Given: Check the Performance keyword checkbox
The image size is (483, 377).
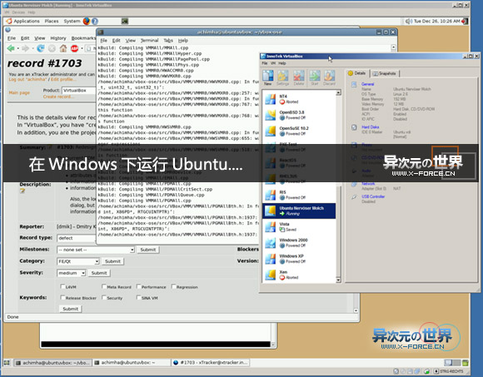Looking at the screenshot, I should pyautogui.click(x=138, y=286).
